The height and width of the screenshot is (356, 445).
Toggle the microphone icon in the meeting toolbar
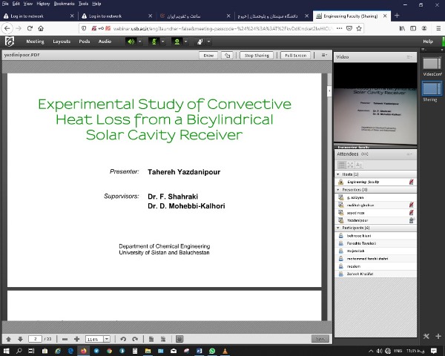click(154, 42)
